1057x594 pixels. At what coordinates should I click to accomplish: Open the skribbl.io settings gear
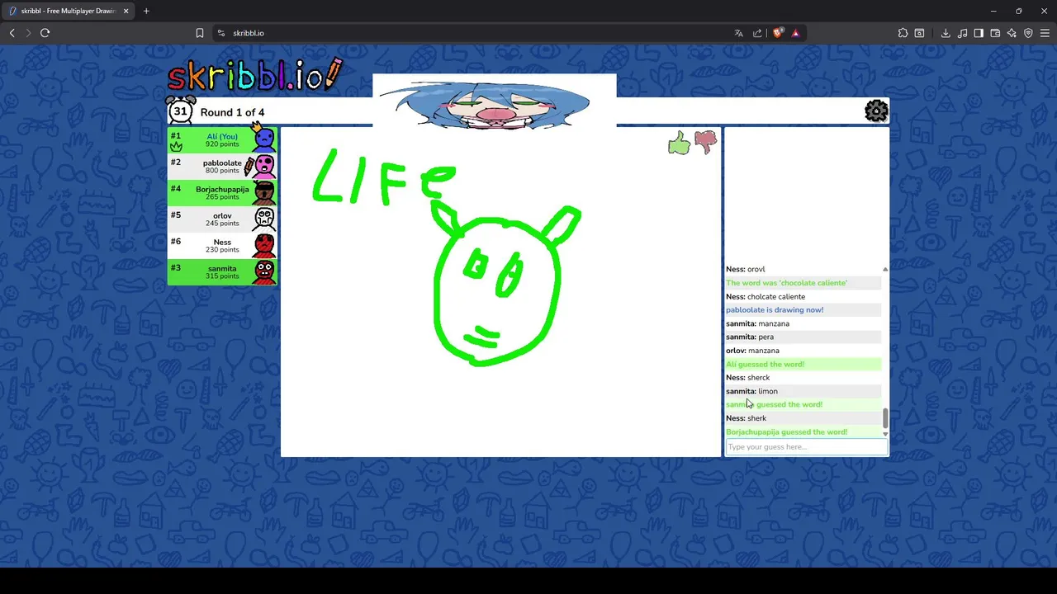(x=876, y=111)
